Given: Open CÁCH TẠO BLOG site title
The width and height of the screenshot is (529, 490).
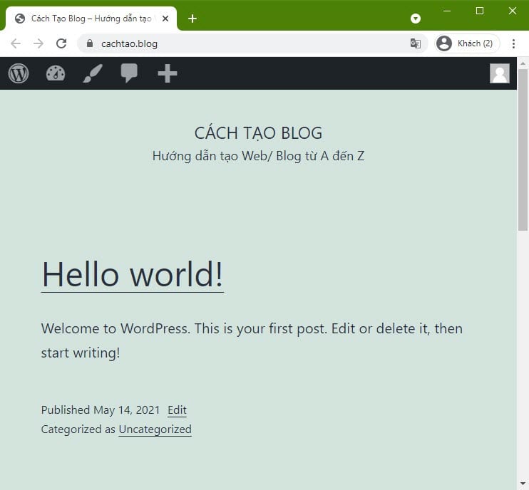Looking at the screenshot, I should point(258,132).
